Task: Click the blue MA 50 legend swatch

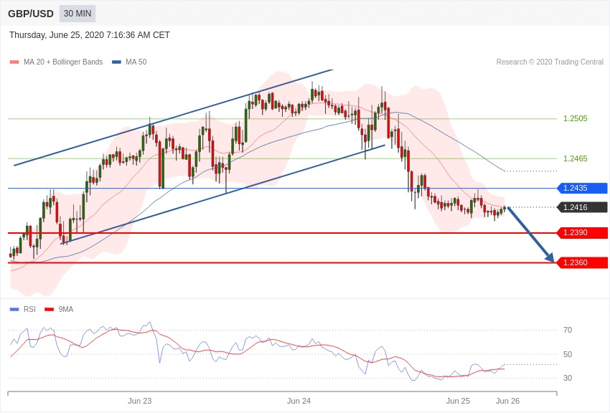Action: pos(116,62)
